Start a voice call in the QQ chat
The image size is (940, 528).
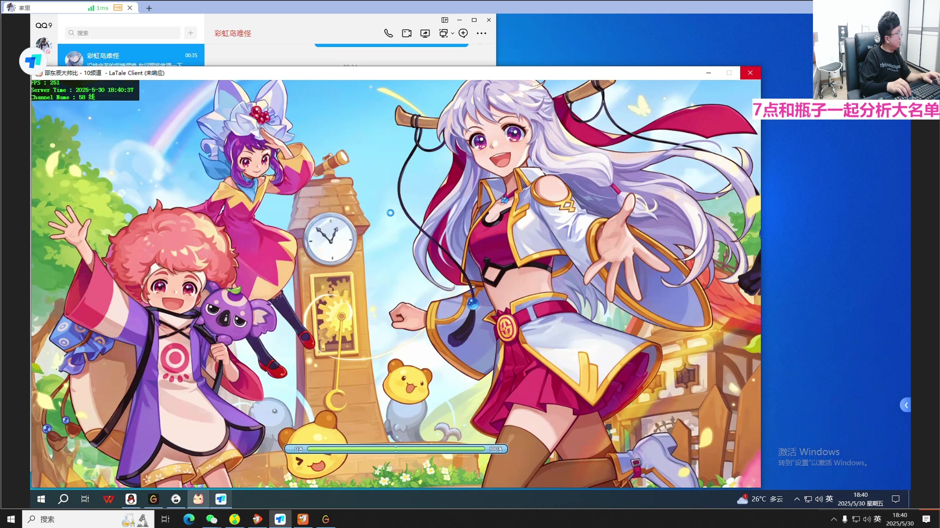click(x=388, y=33)
